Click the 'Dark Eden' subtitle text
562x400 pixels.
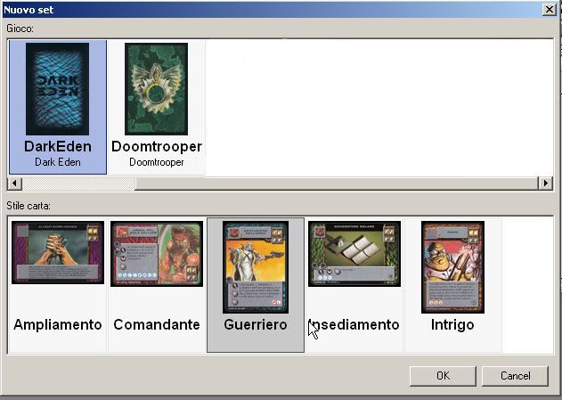(x=58, y=162)
